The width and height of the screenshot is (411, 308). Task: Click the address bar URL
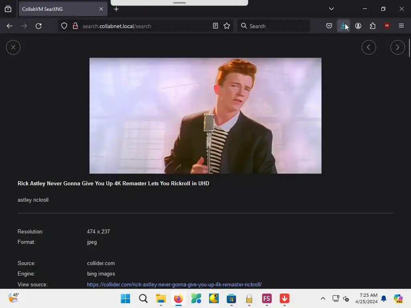tap(117, 26)
